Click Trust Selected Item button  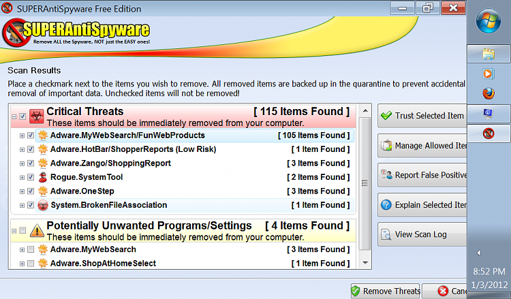(x=422, y=116)
